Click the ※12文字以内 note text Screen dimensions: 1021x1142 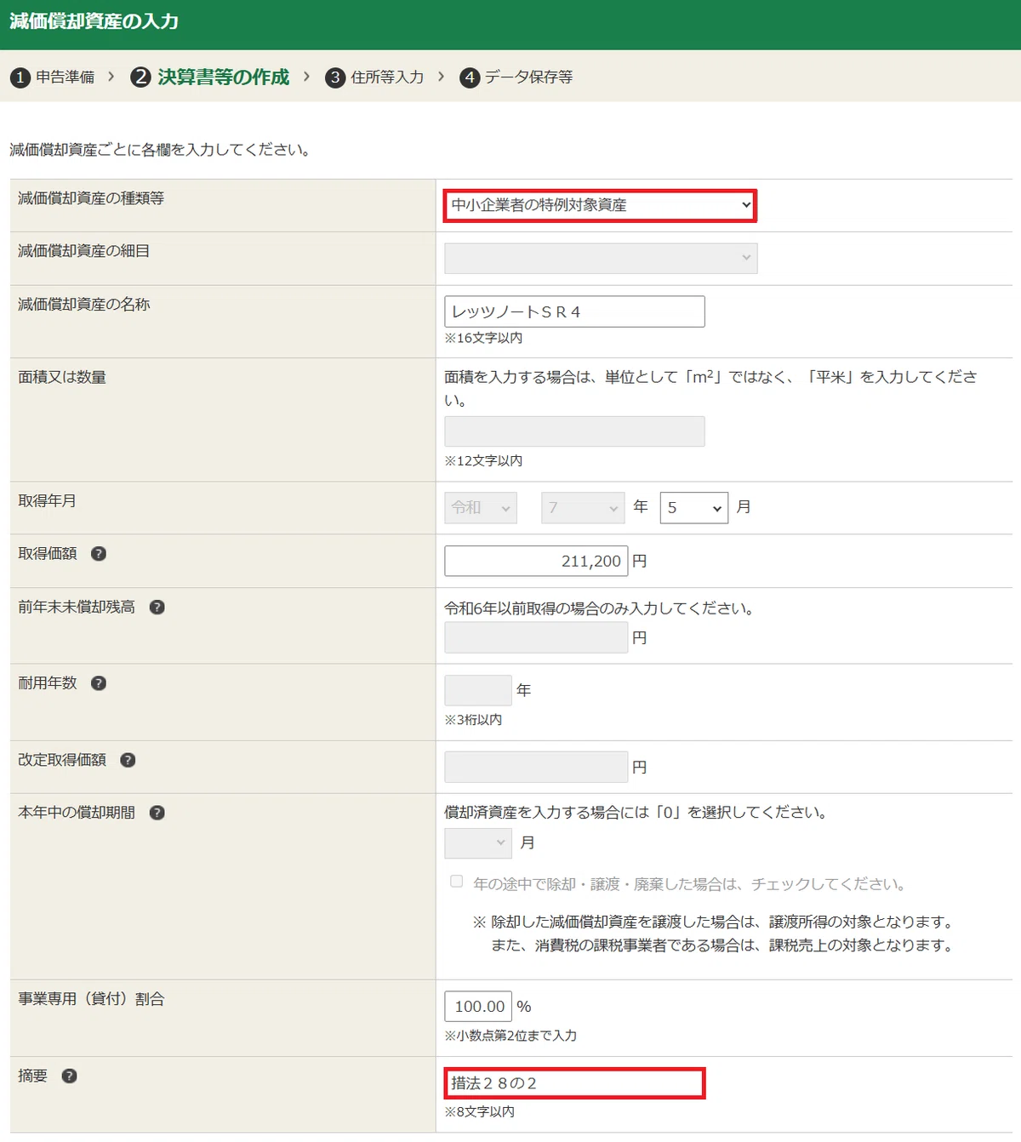pyautogui.click(x=483, y=460)
